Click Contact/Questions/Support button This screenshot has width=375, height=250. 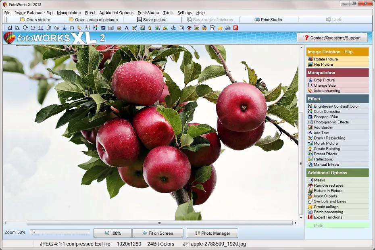(x=332, y=38)
